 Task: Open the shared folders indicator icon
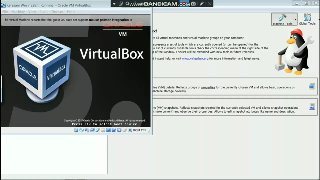click(103, 130)
